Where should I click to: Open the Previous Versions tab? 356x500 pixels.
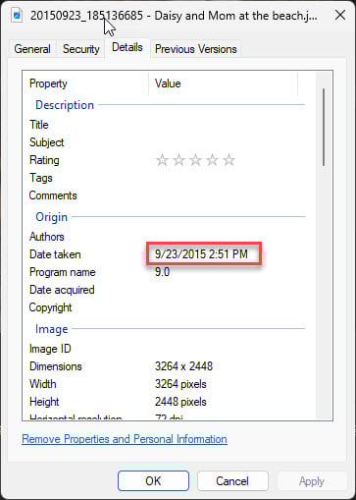195,49
